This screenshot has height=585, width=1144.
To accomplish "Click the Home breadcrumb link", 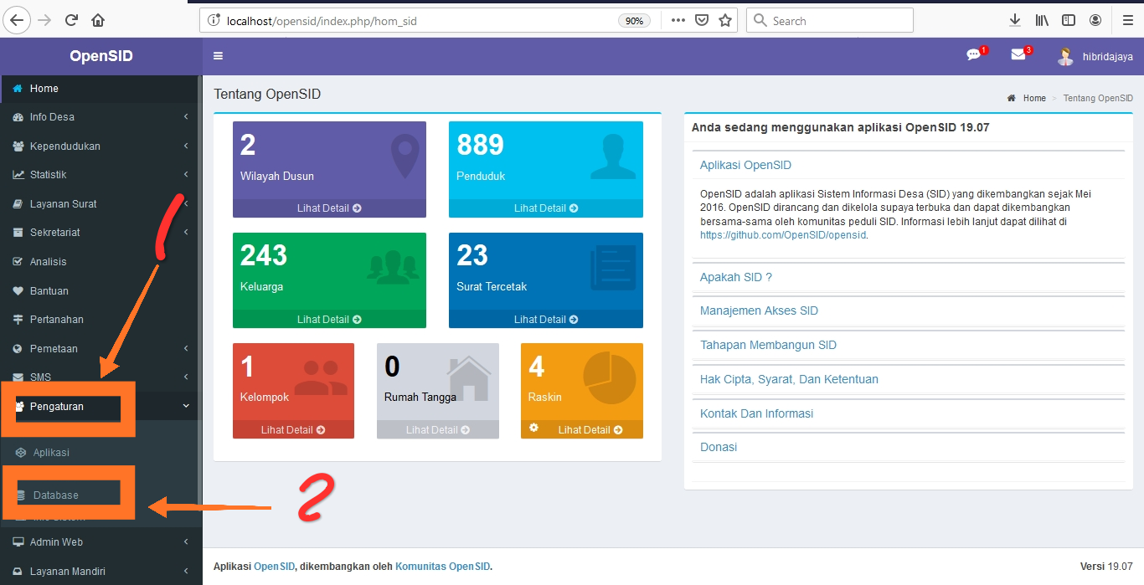I will coord(1034,99).
